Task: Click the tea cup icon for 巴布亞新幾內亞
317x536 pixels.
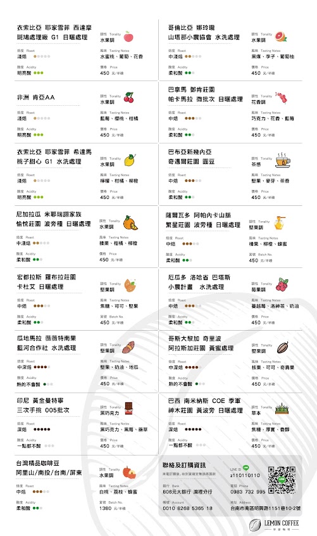Action: coord(283,160)
